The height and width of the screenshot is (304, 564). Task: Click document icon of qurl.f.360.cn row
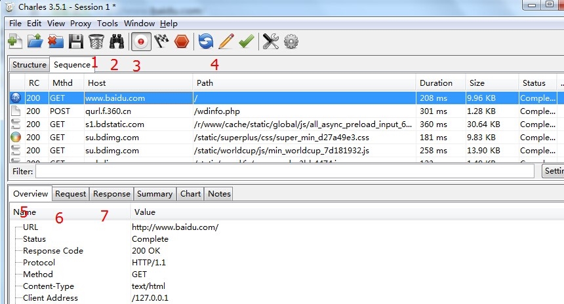coord(16,111)
